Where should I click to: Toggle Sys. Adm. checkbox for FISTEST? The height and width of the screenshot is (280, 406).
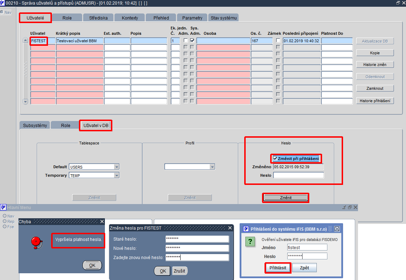pos(192,40)
